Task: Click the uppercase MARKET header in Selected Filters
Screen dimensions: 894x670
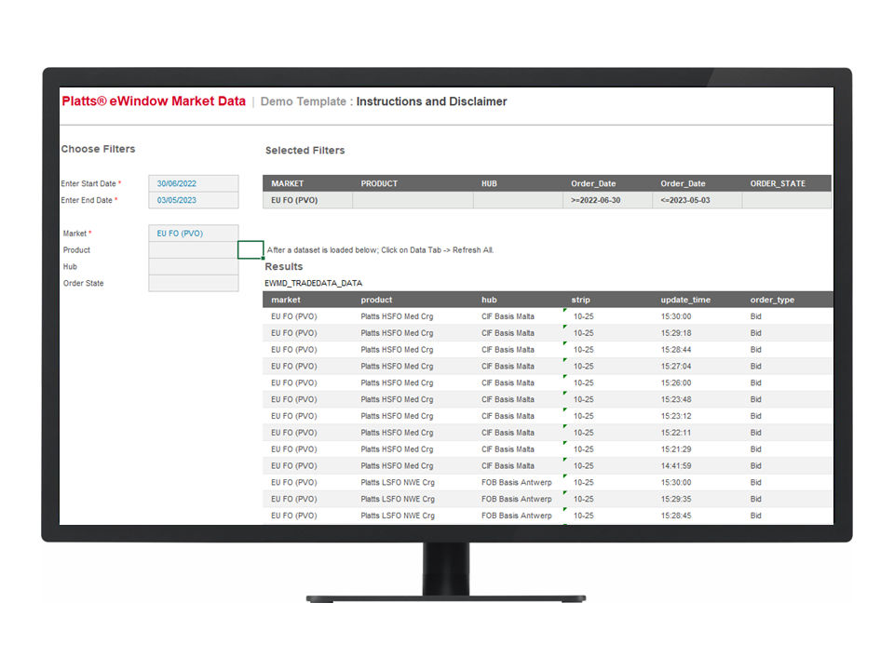Action: tap(288, 183)
